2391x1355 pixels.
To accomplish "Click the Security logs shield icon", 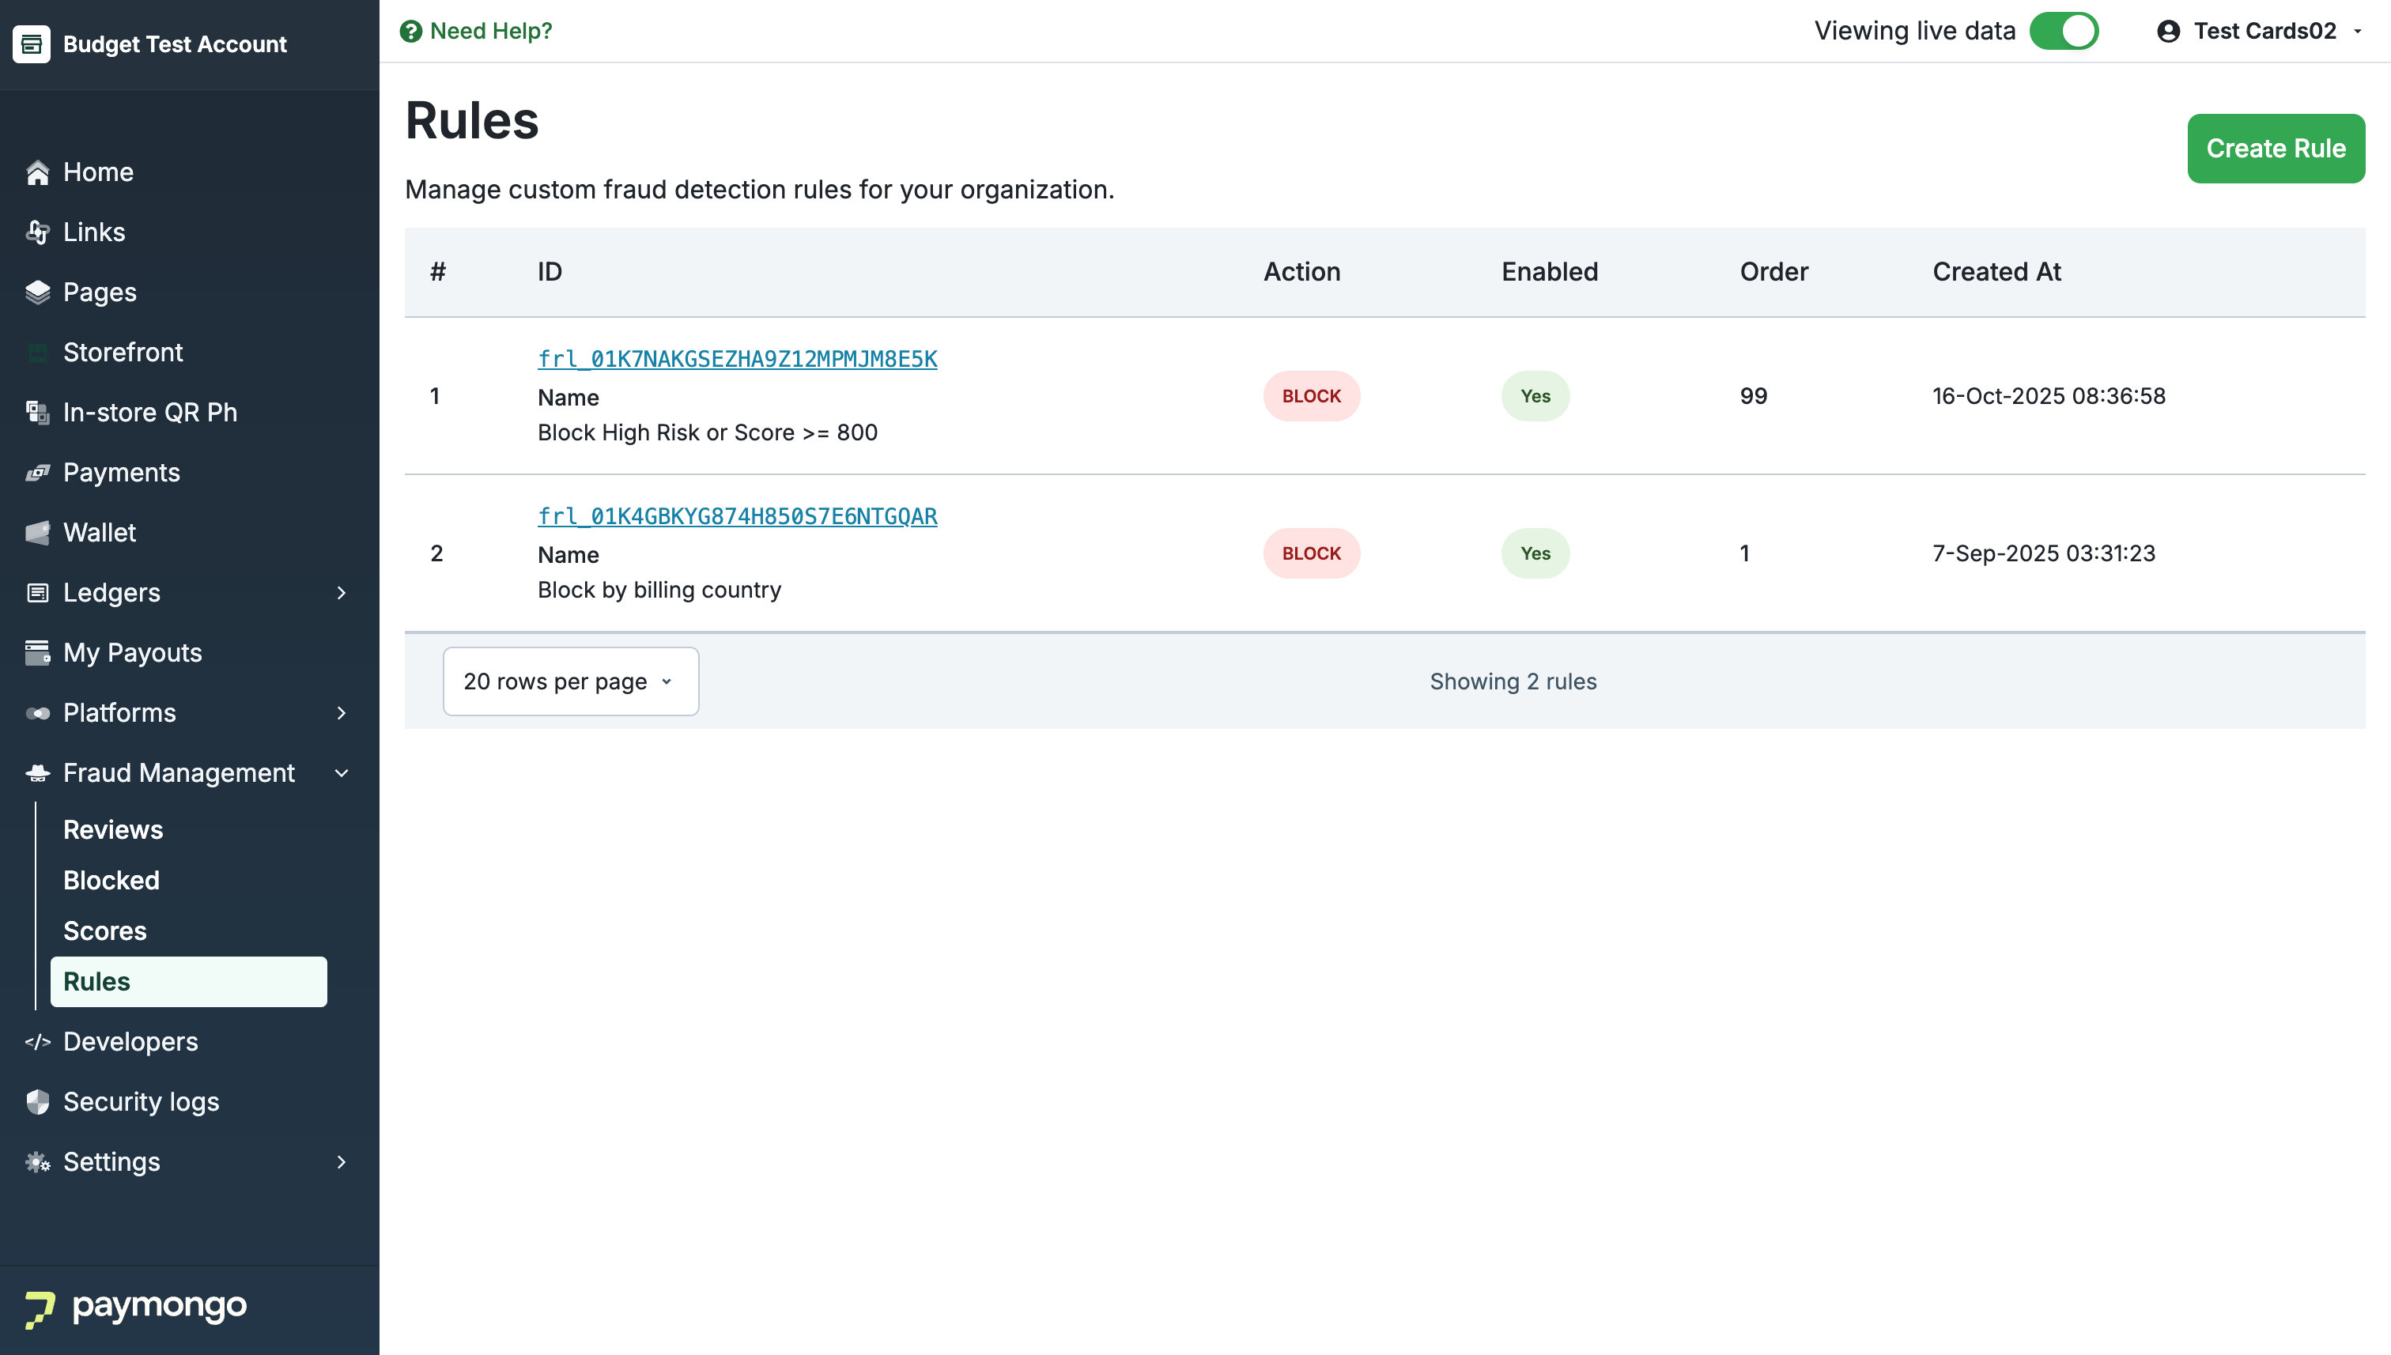I will click(37, 1102).
